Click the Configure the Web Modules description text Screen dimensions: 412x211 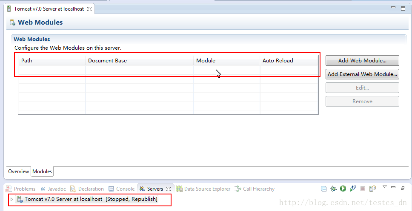pos(68,48)
